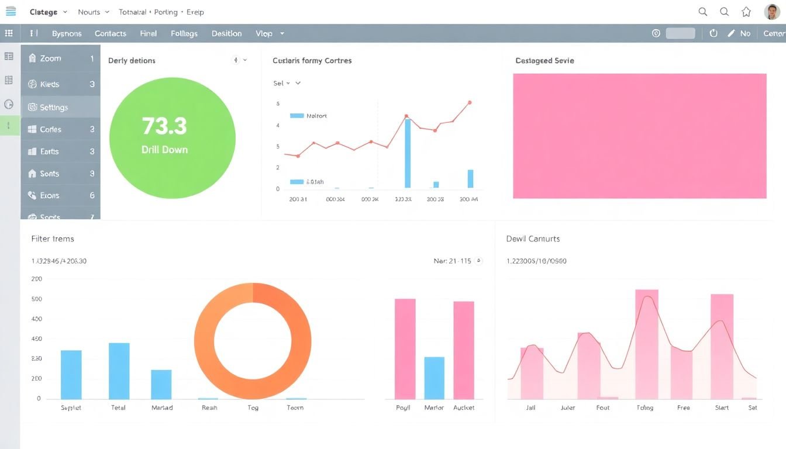Click the grid view icon in left rail

click(9, 80)
